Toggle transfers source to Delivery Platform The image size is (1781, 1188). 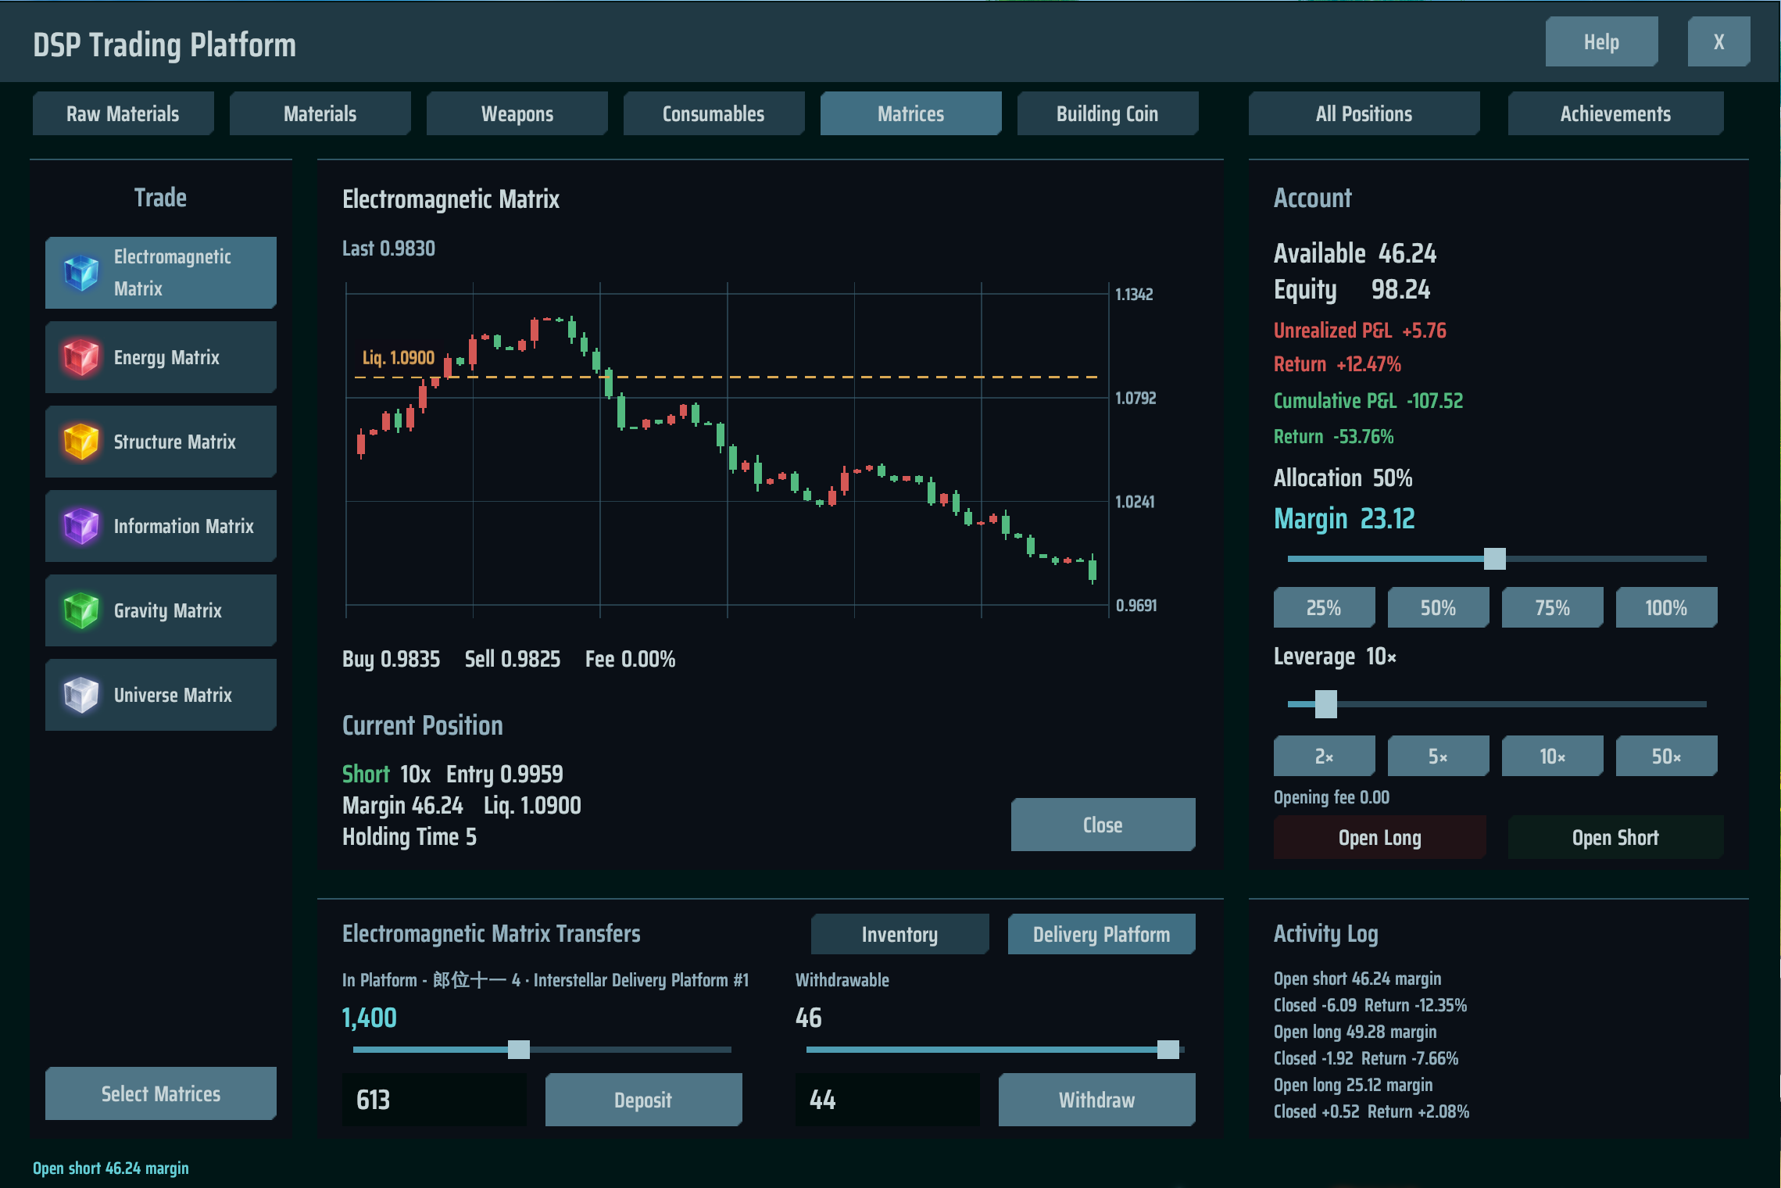[x=1101, y=934]
